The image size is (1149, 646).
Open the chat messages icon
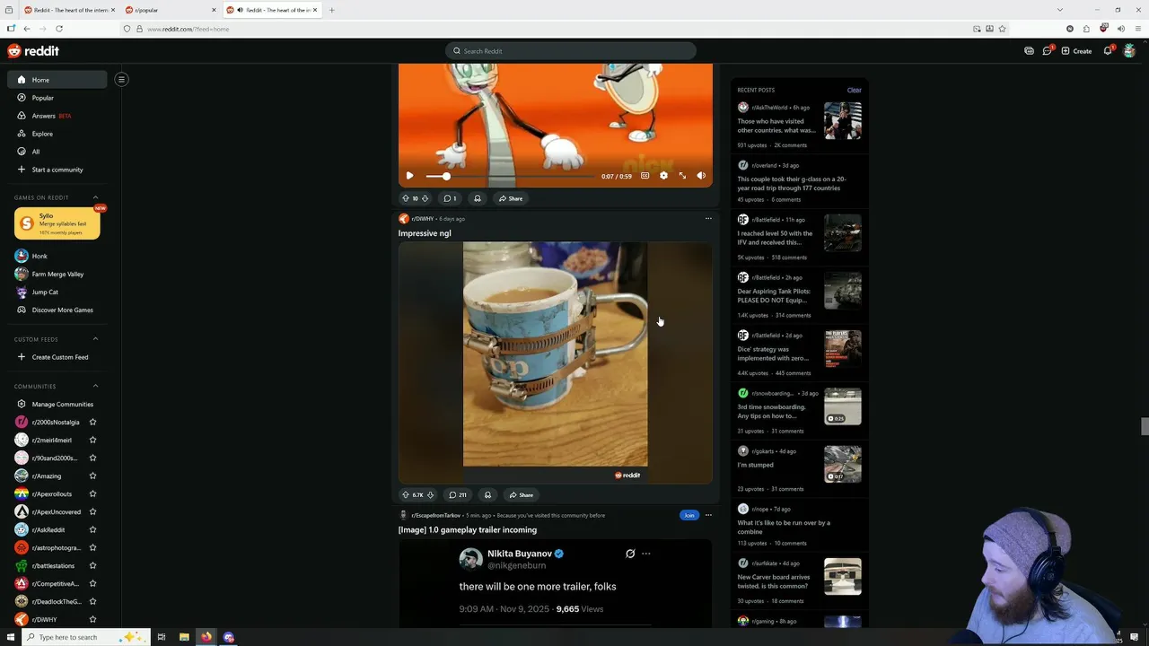(1047, 51)
